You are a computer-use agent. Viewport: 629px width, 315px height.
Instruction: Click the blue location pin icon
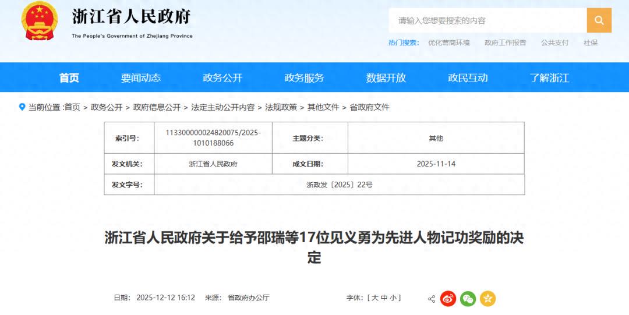click(22, 107)
